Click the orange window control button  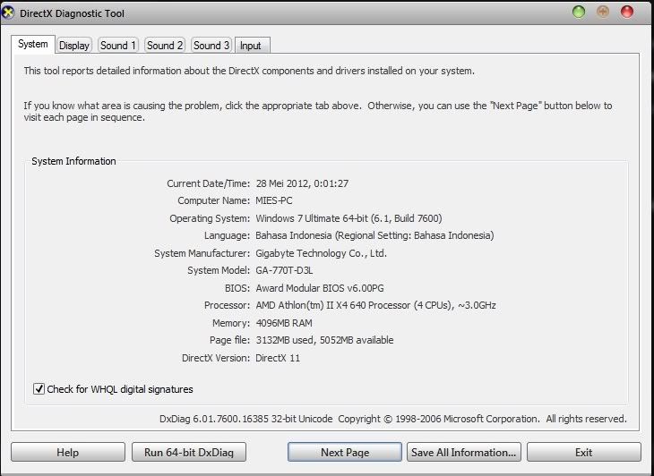[603, 12]
